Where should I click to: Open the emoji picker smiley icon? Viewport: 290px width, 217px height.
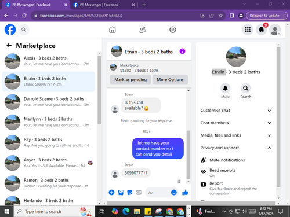coord(174,192)
